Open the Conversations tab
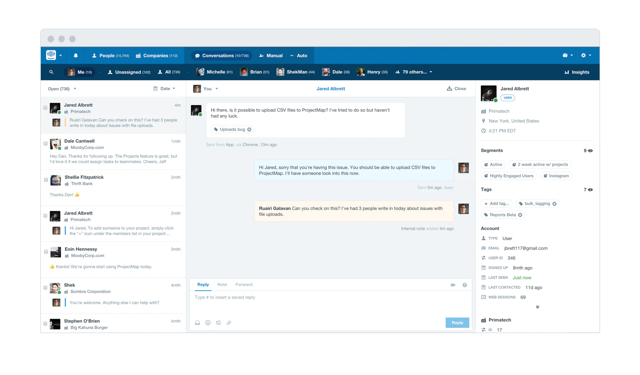This screenshot has height=375, width=640. [x=222, y=56]
